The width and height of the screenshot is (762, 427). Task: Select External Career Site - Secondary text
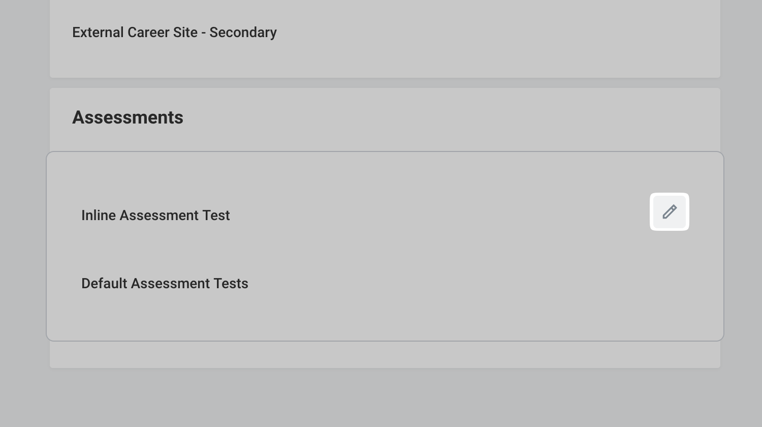[174, 33]
